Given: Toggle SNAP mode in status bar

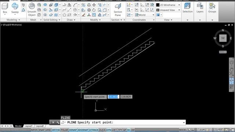Looking at the screenshot, I should [x=41, y=130].
